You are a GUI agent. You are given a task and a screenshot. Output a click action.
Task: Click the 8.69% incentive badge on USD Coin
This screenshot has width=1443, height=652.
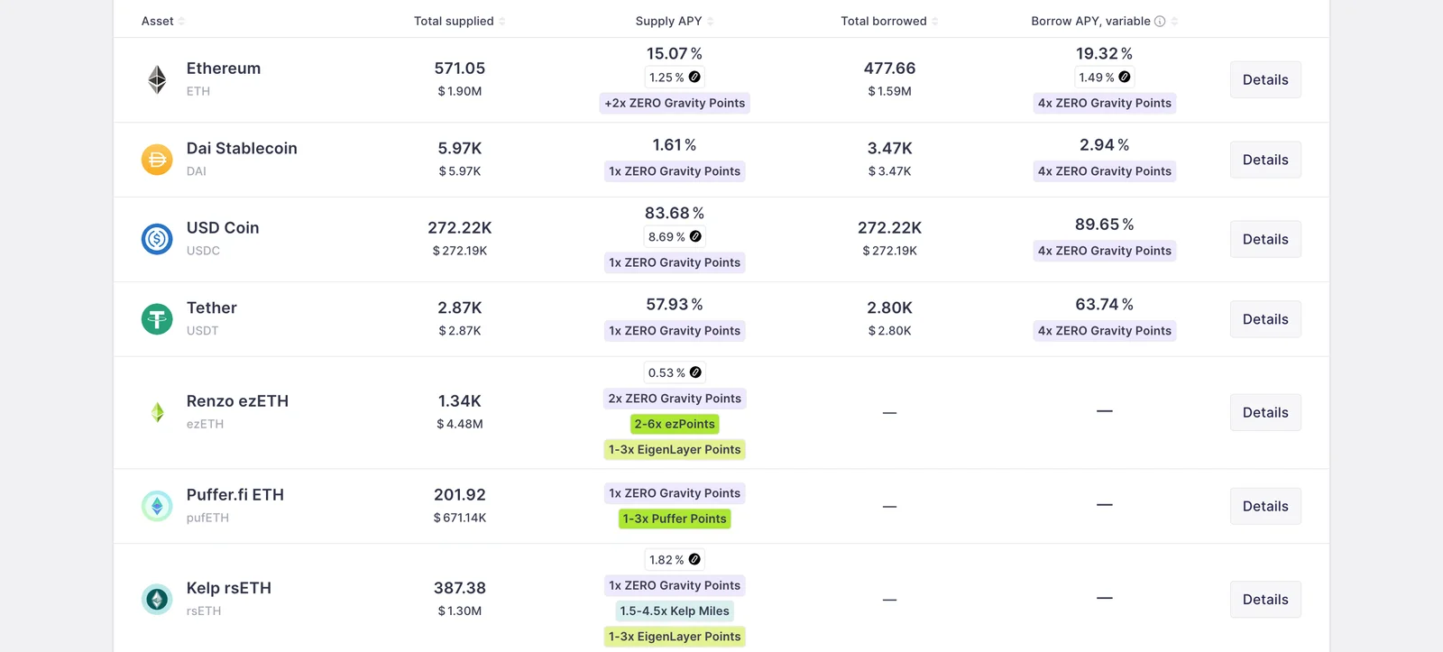[x=675, y=236]
